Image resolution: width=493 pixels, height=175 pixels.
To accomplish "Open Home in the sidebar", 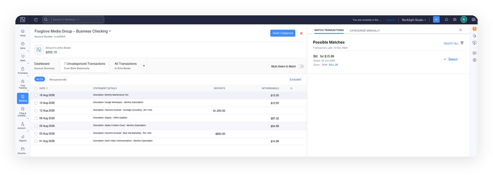I will (23, 33).
